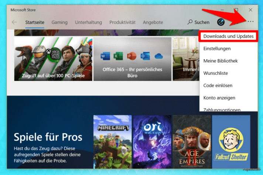This screenshot has width=263, height=175.
Task: Open the Angebote tab
Action: coord(153,22)
